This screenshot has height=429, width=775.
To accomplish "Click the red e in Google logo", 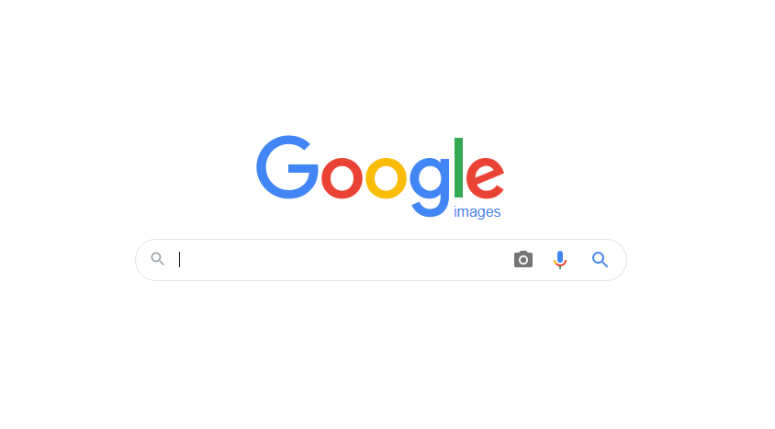I will point(485,178).
